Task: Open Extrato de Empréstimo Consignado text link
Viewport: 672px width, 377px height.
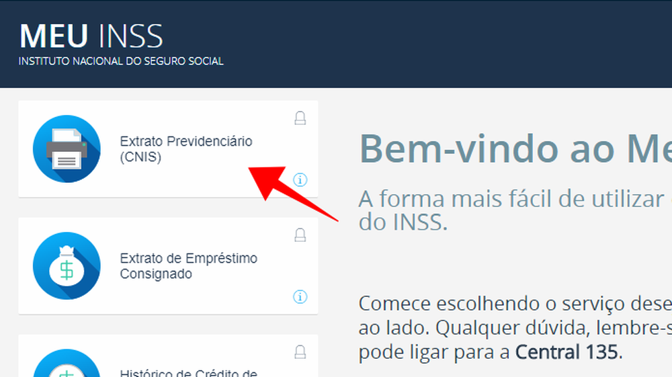Action: (x=189, y=265)
